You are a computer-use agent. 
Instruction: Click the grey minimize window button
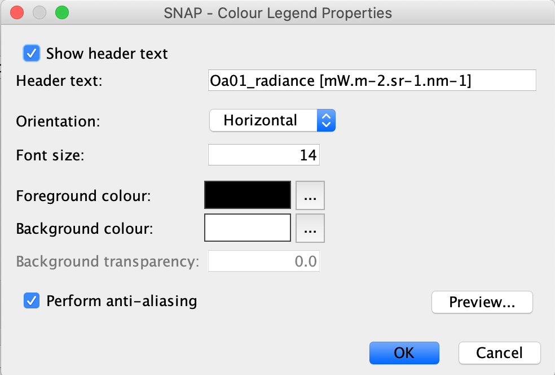click(x=39, y=12)
